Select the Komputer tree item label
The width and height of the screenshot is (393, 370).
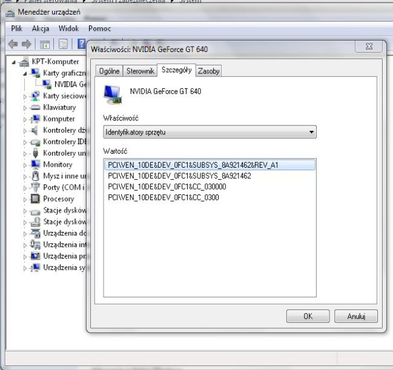[x=59, y=119]
